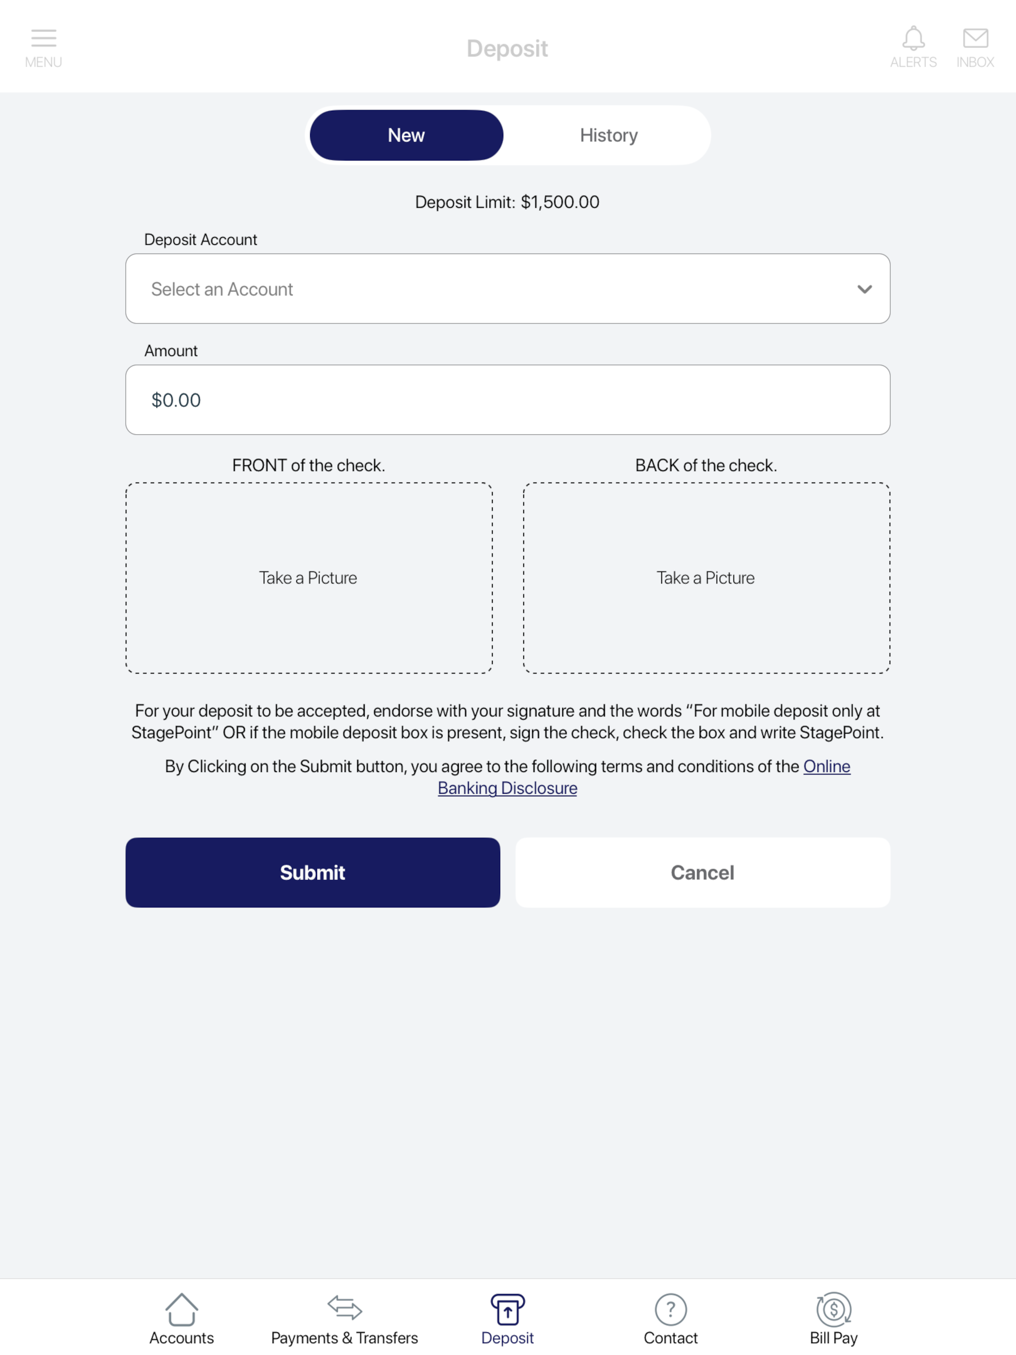
Task: Open the Contact question mark icon
Action: point(670,1310)
